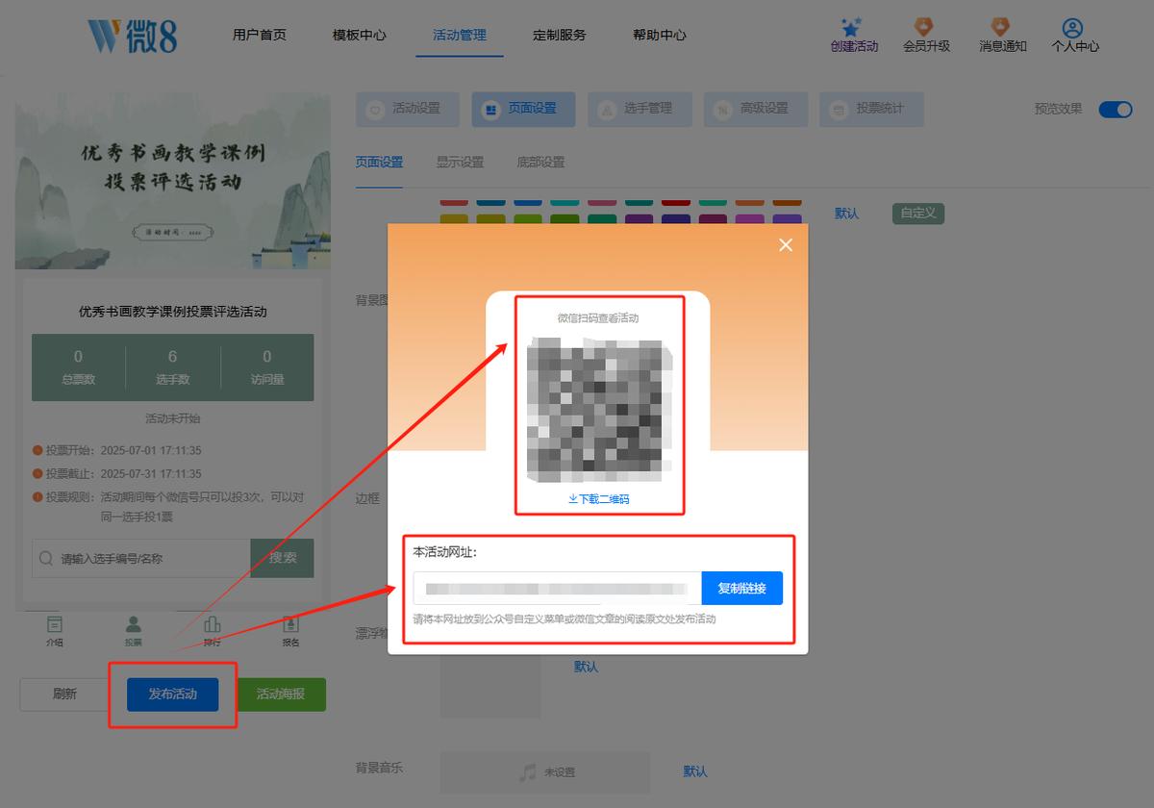Click the magnifier icon in search box
The image size is (1154, 808).
(46, 558)
